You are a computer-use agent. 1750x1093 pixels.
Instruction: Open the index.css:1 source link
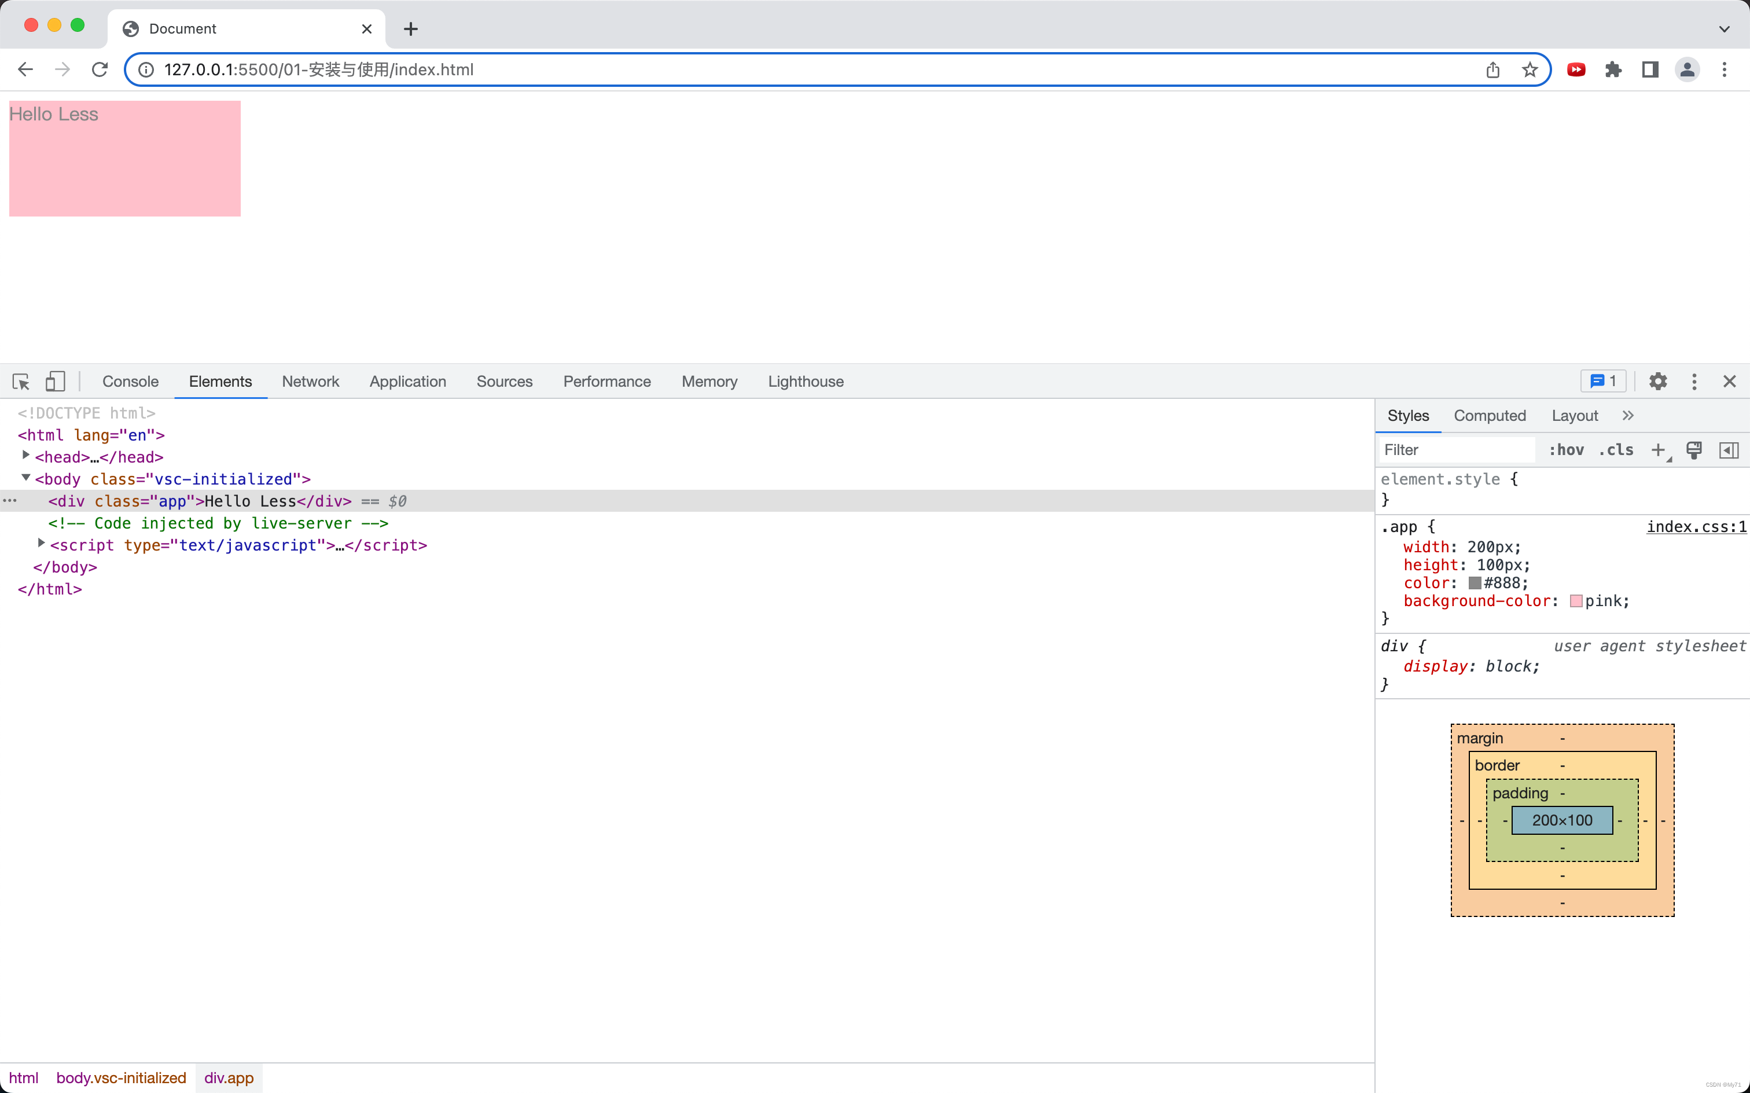tap(1696, 526)
